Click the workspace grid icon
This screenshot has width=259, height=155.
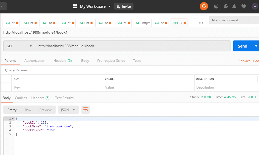(75, 6)
